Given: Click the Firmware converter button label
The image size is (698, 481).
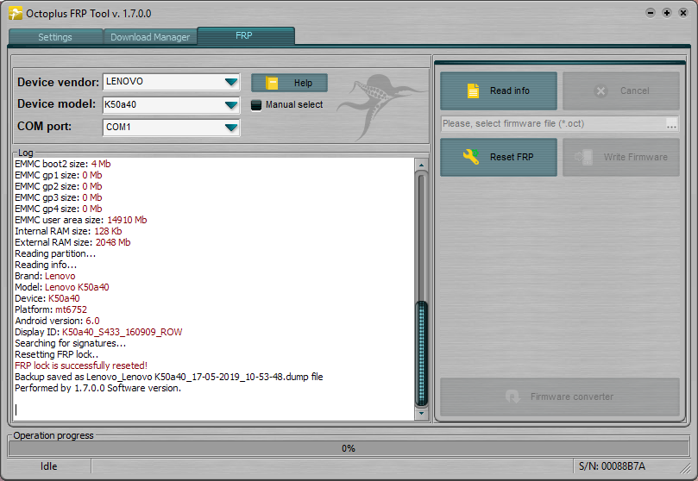Looking at the screenshot, I should 571,397.
